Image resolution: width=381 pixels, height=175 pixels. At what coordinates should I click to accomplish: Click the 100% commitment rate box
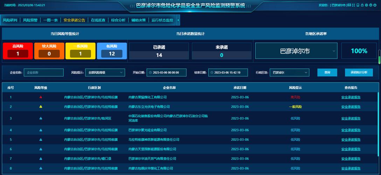[359, 51]
